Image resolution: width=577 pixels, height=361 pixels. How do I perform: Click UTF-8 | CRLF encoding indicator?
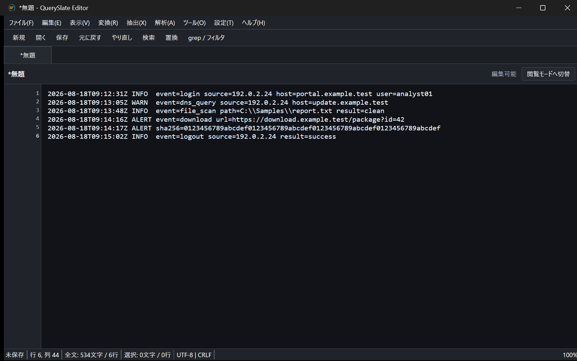pyautogui.click(x=194, y=355)
